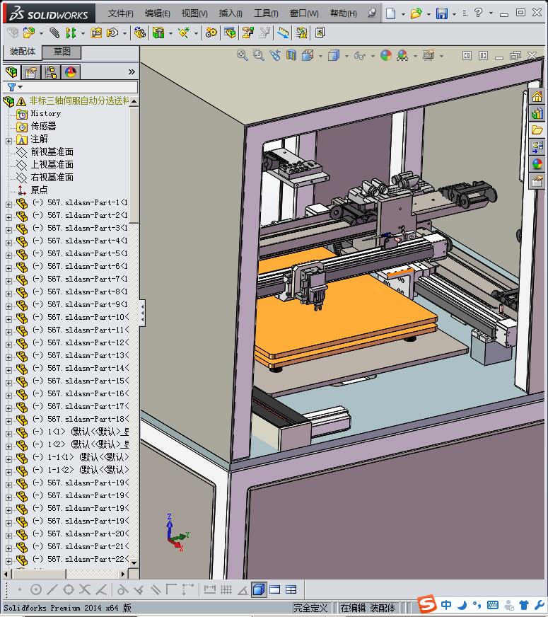Expand 567.sldasm-Part-1 tree node
This screenshot has height=617, width=548.
click(8, 204)
